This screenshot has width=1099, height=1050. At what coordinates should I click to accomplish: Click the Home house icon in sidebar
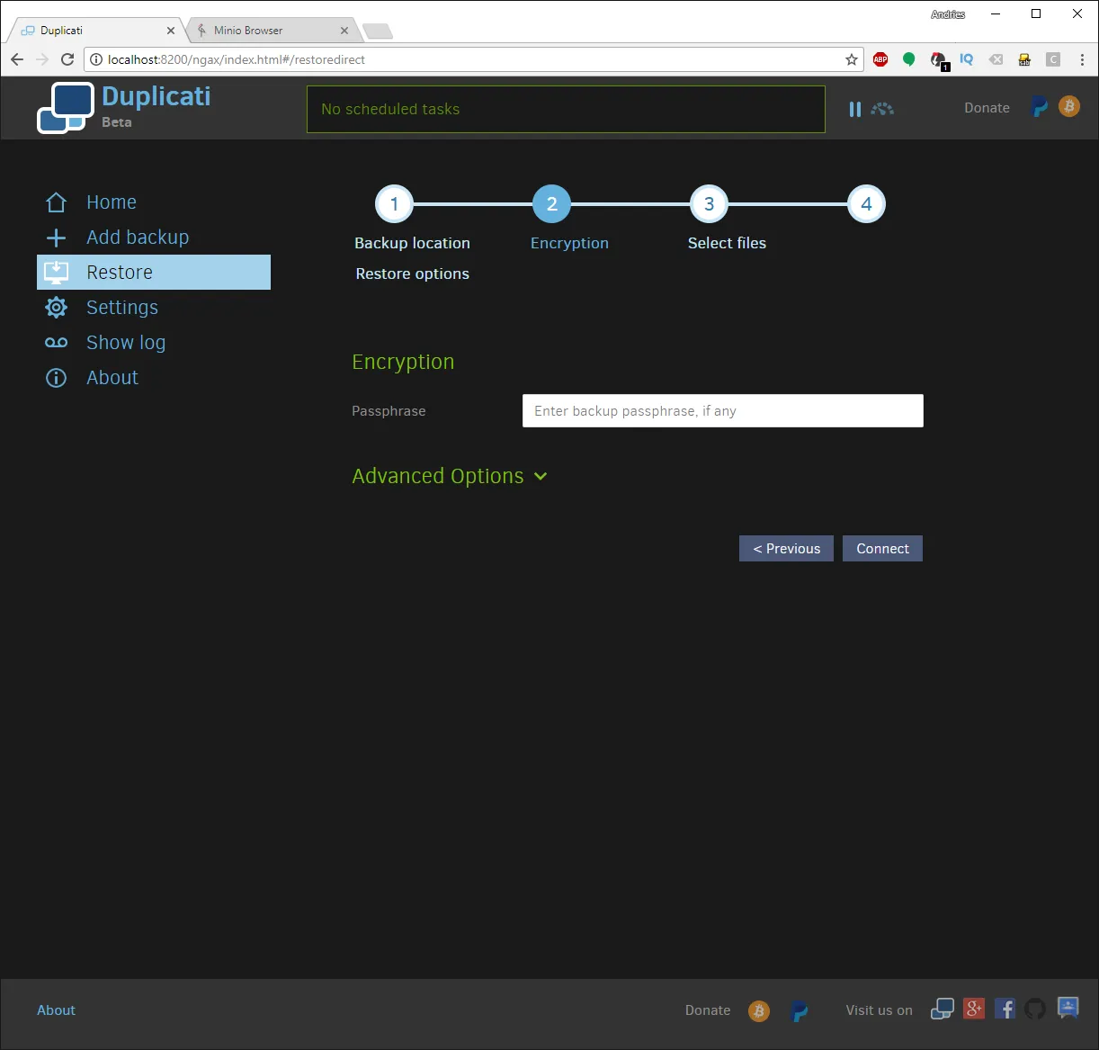(x=56, y=202)
